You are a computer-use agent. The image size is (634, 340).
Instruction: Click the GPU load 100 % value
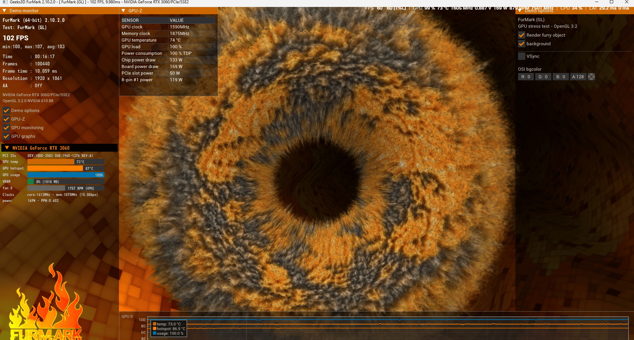click(176, 47)
